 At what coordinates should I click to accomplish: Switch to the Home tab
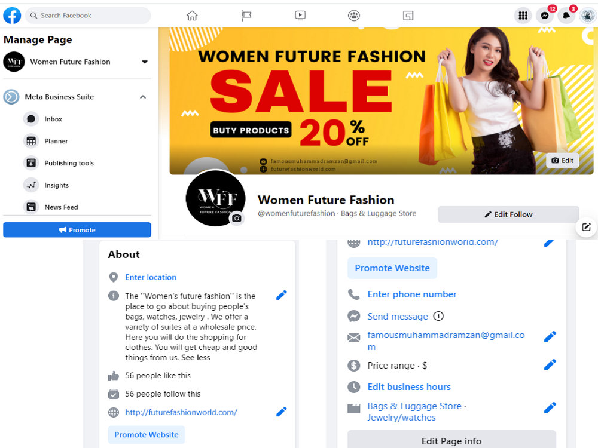pos(192,15)
